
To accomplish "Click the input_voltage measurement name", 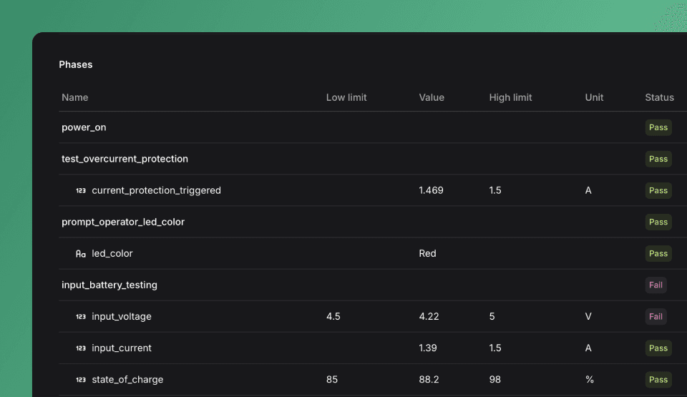I will click(122, 317).
